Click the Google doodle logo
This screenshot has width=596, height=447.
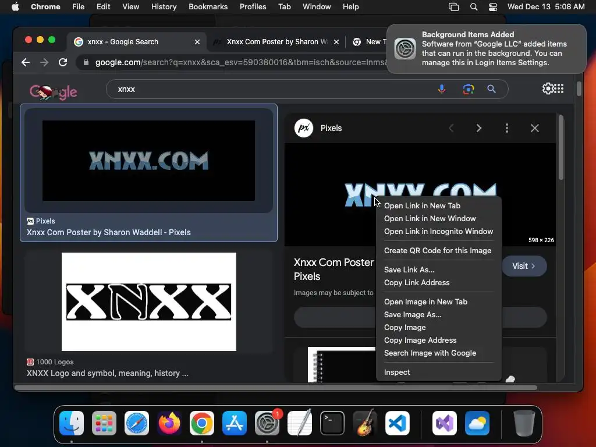pos(53,91)
